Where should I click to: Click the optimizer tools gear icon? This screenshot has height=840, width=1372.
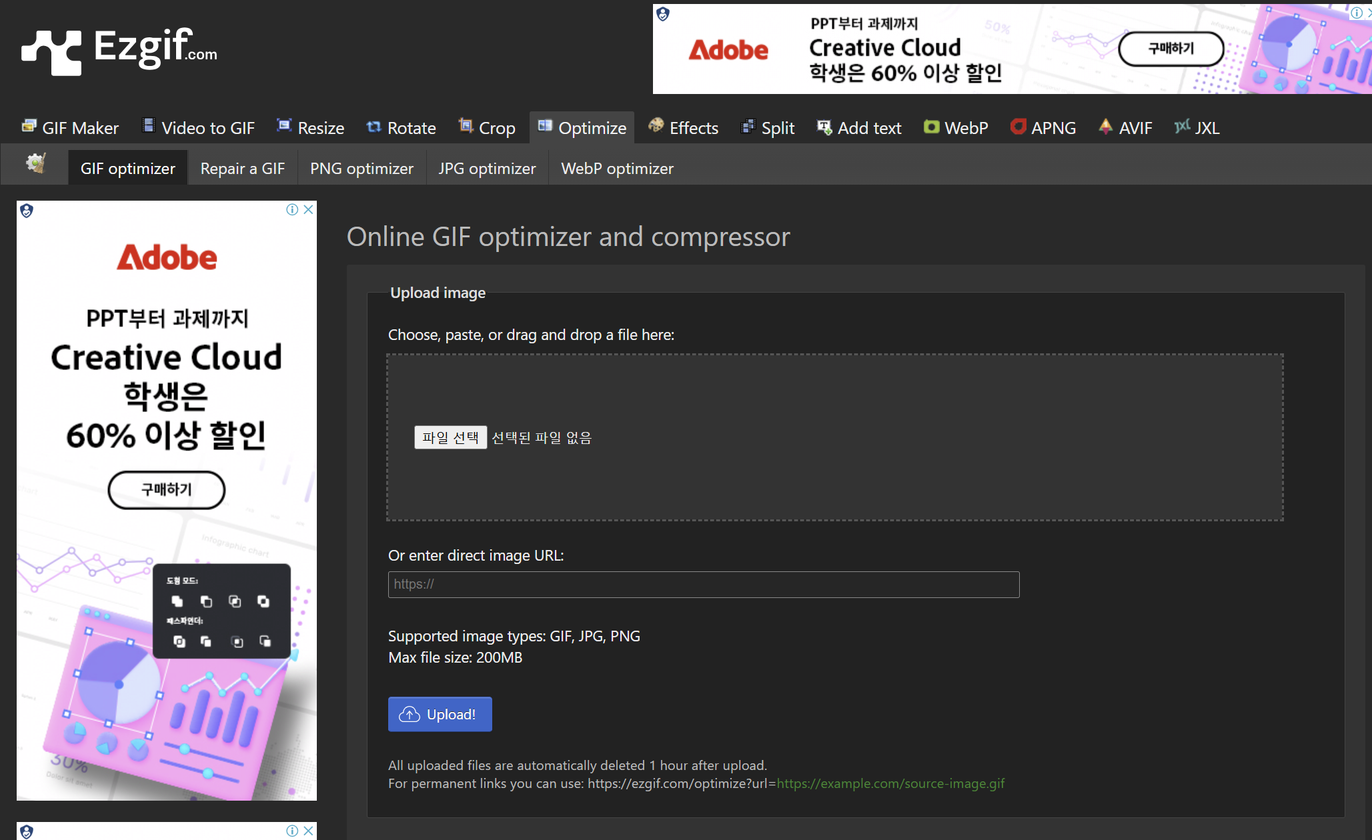(35, 163)
